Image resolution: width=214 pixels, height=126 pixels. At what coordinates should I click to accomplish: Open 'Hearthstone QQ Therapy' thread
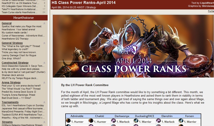(15, 39)
